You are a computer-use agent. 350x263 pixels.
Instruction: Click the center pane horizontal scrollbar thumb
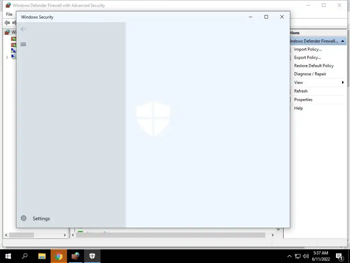pos(171,235)
